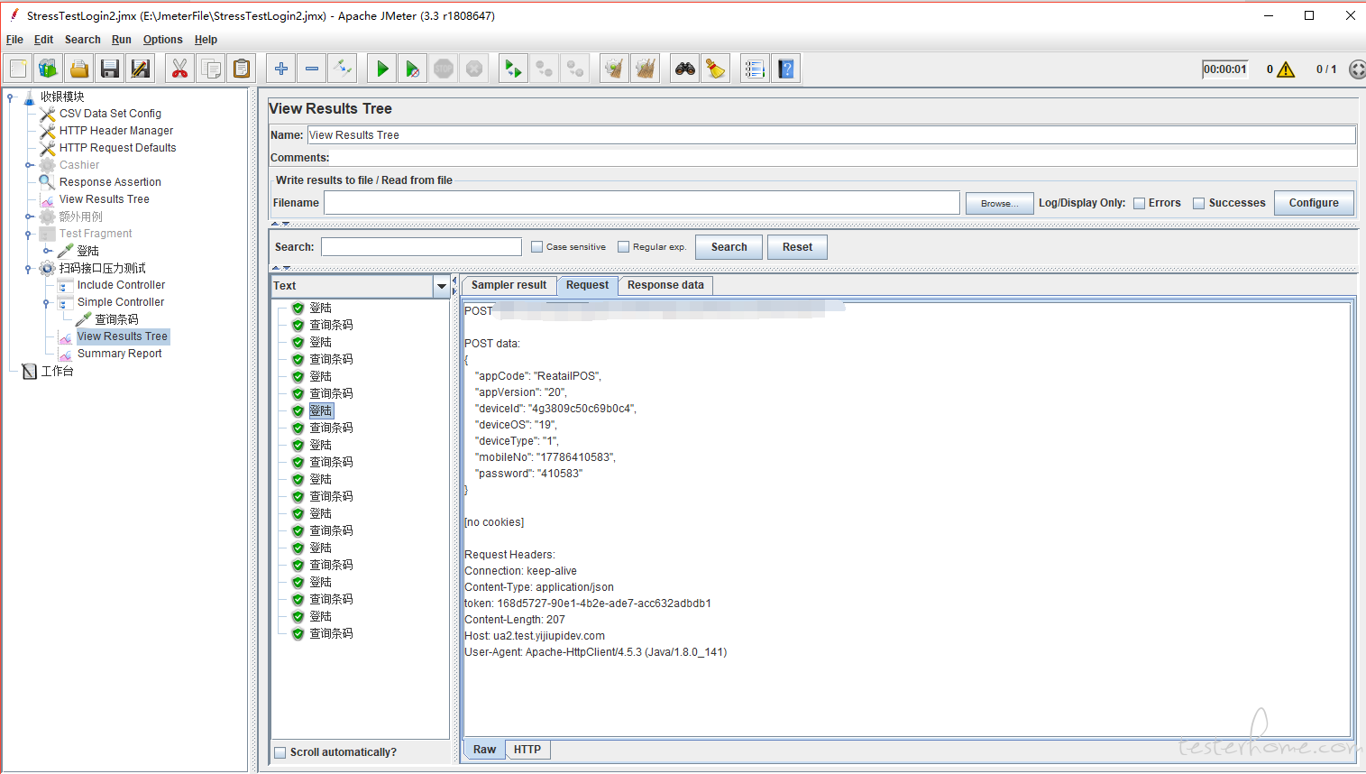
Task: Save the test plan with floppy icon
Action: [x=110, y=69]
